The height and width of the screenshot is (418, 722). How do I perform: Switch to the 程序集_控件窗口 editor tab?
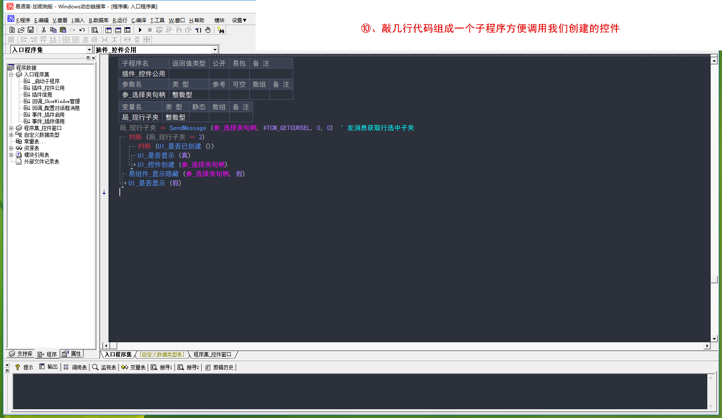click(x=212, y=354)
